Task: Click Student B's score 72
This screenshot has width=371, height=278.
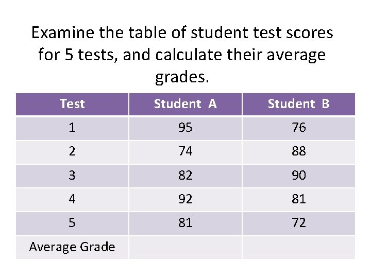Action: [x=298, y=223]
